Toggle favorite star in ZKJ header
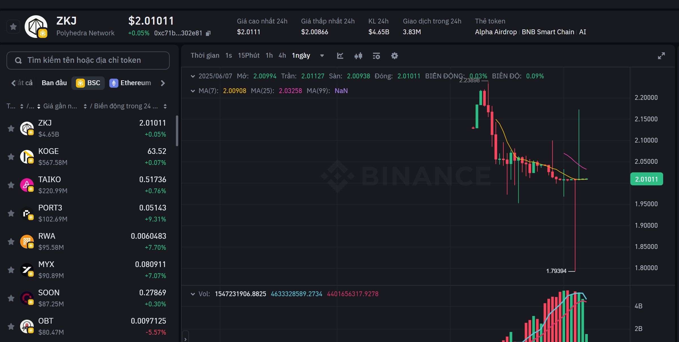The image size is (679, 342). coord(13,27)
